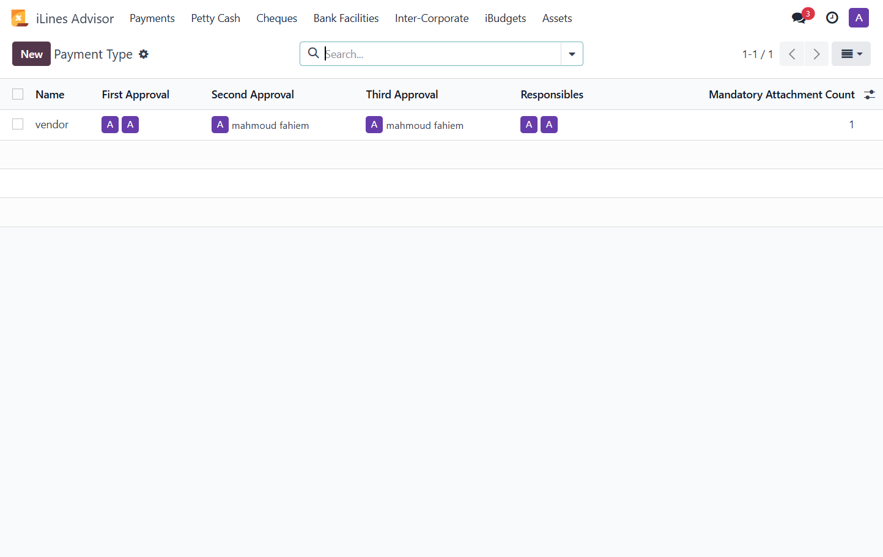Click the Payment Type gear icon
Viewport: 883px width, 557px height.
144,54
